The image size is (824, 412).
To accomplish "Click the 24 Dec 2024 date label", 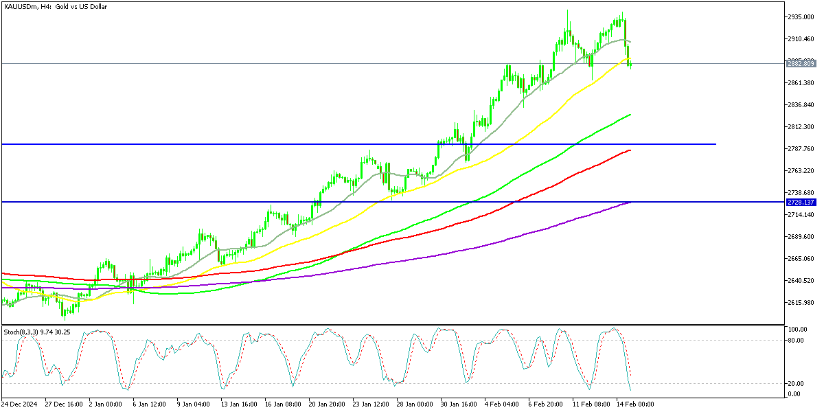I will coord(19,404).
